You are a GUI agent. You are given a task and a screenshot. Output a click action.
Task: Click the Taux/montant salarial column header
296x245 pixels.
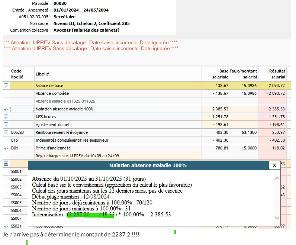244,74
